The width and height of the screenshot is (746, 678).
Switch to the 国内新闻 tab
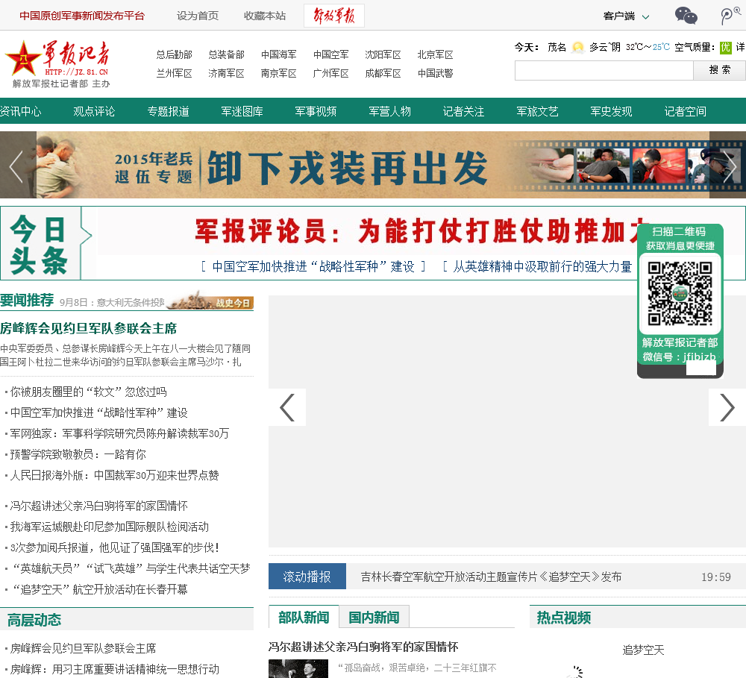374,617
